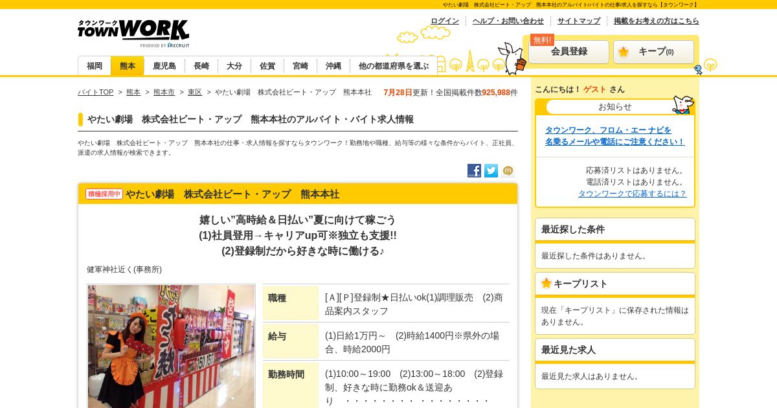Open ヘルプ・お問い合わせ link

pyautogui.click(x=508, y=21)
